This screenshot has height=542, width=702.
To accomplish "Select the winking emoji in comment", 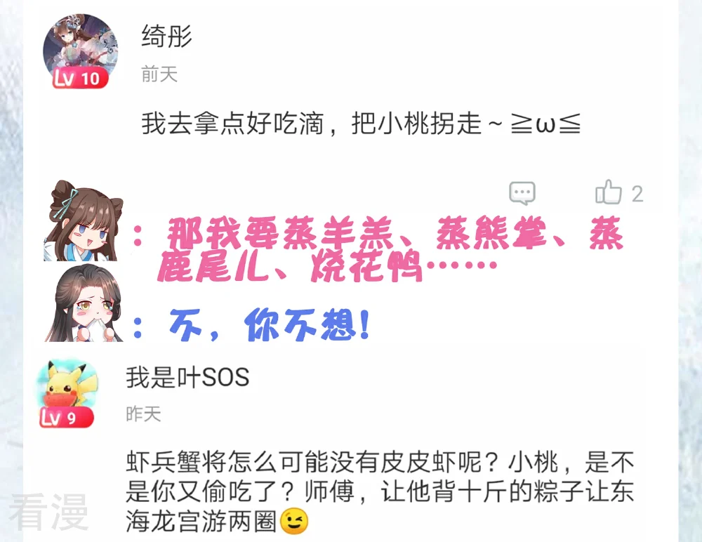I will 294,522.
